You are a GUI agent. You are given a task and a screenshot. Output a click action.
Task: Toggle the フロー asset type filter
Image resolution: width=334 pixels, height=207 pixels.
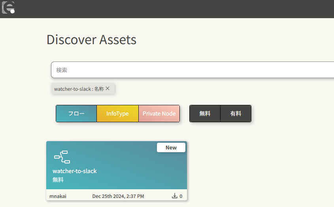tap(76, 114)
